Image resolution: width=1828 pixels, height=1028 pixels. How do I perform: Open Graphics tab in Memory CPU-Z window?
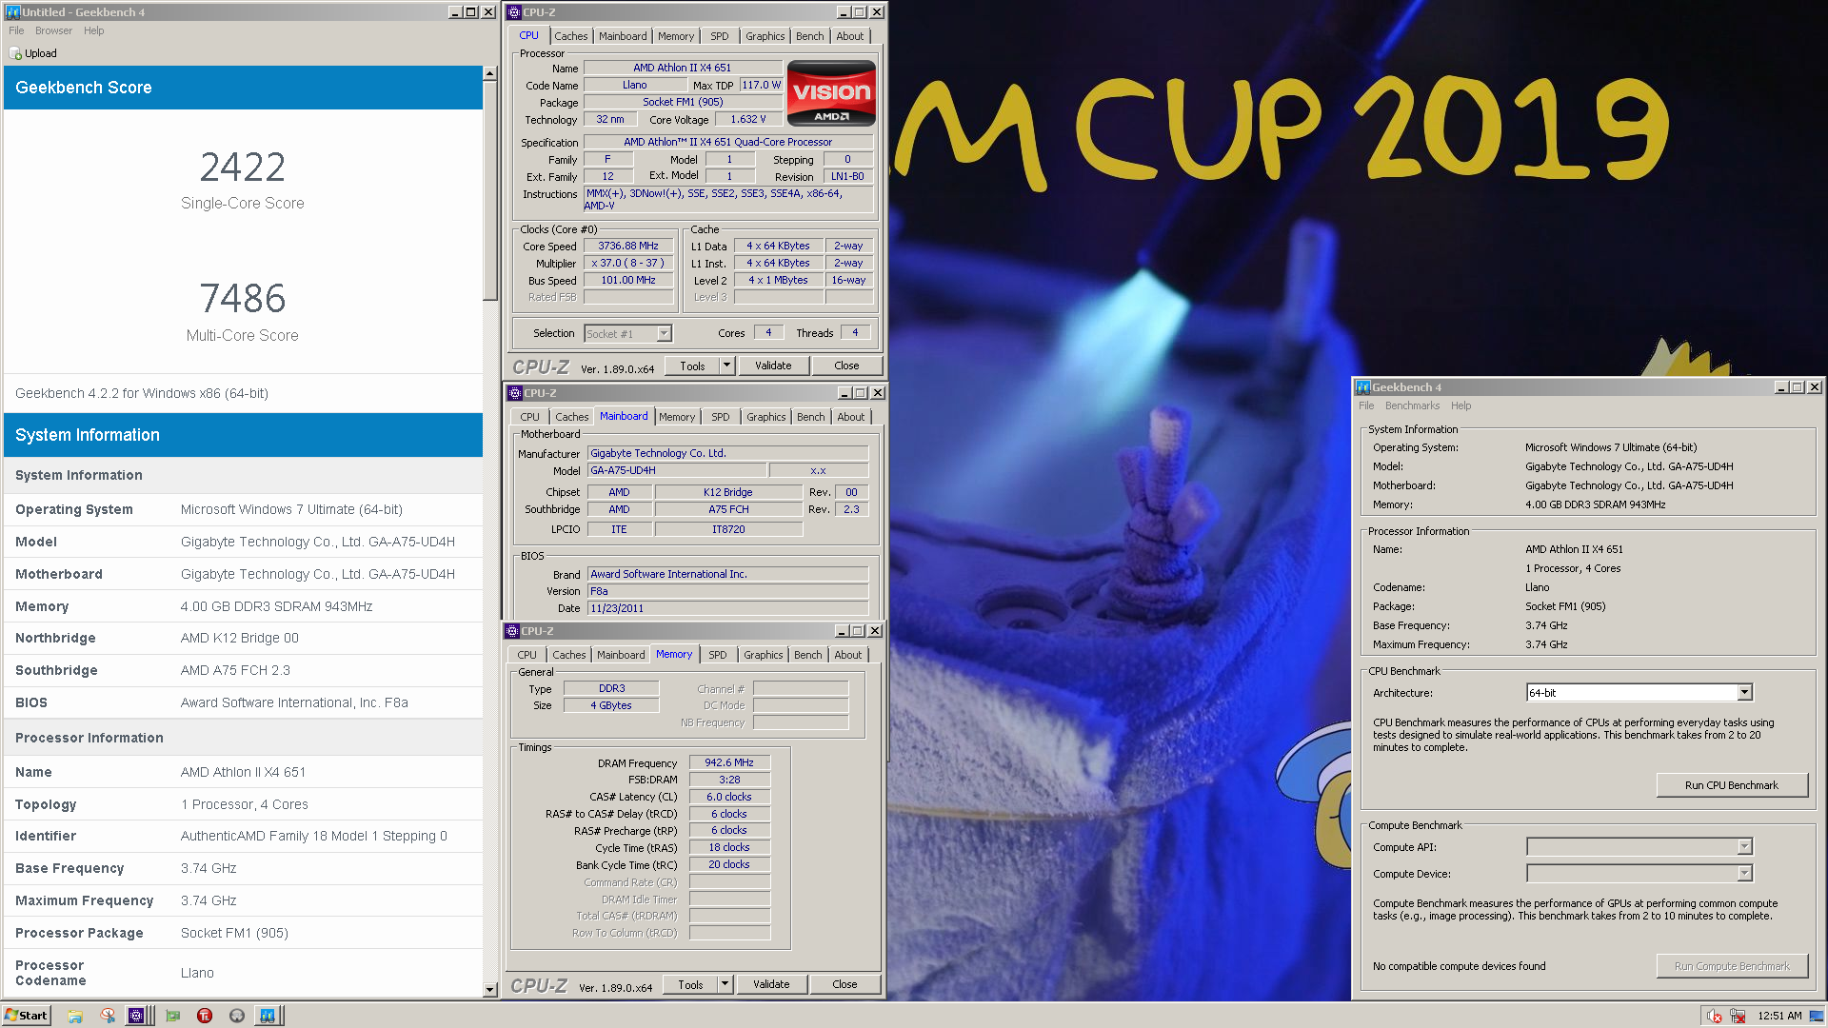[x=764, y=655]
